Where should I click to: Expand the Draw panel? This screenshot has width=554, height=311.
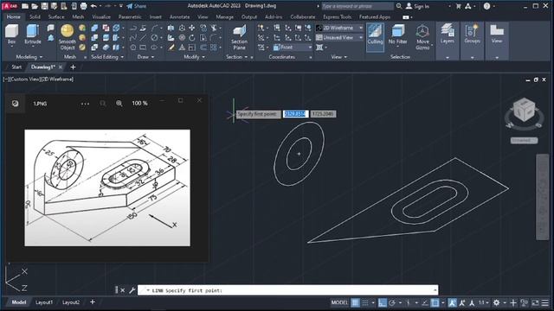pyautogui.click(x=145, y=57)
